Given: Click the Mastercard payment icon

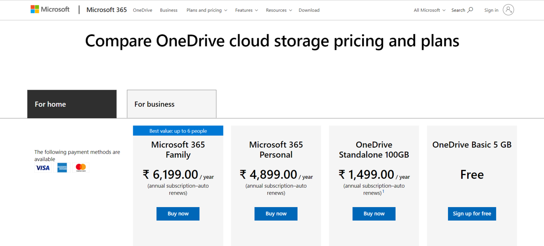Looking at the screenshot, I should click(x=81, y=168).
